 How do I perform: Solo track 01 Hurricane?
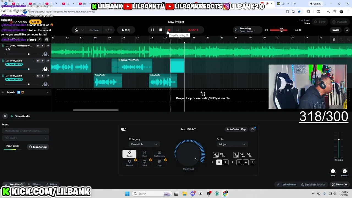pyautogui.click(x=43, y=46)
